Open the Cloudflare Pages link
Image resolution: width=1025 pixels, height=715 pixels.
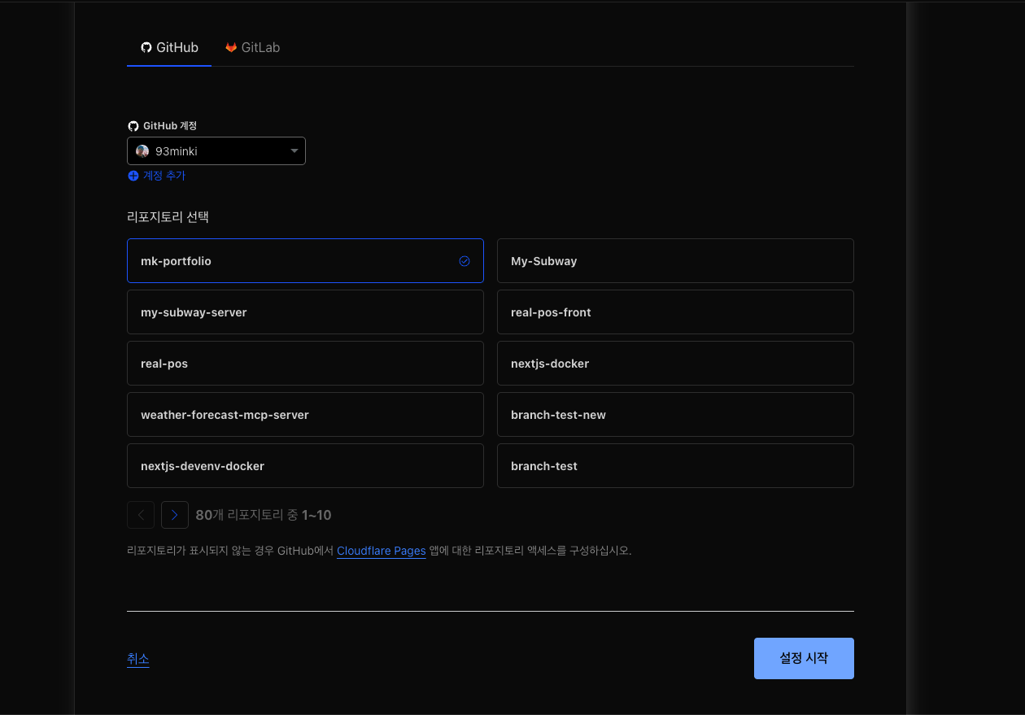point(382,551)
